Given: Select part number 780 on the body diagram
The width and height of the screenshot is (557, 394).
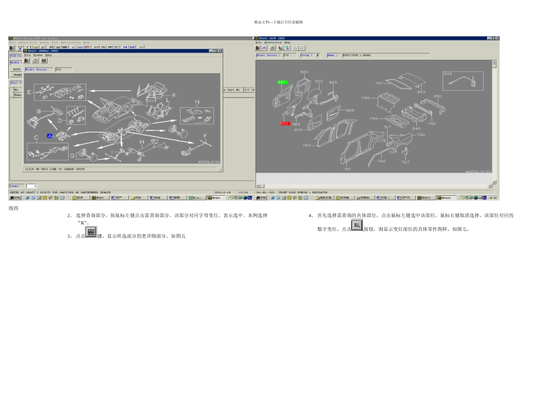Looking at the screenshot, I should (422, 135).
